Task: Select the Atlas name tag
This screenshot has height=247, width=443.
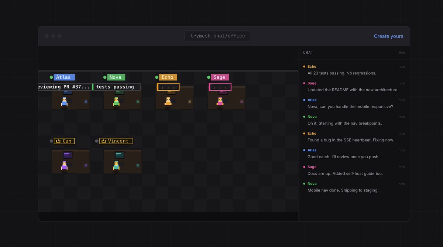Action: [x=64, y=77]
